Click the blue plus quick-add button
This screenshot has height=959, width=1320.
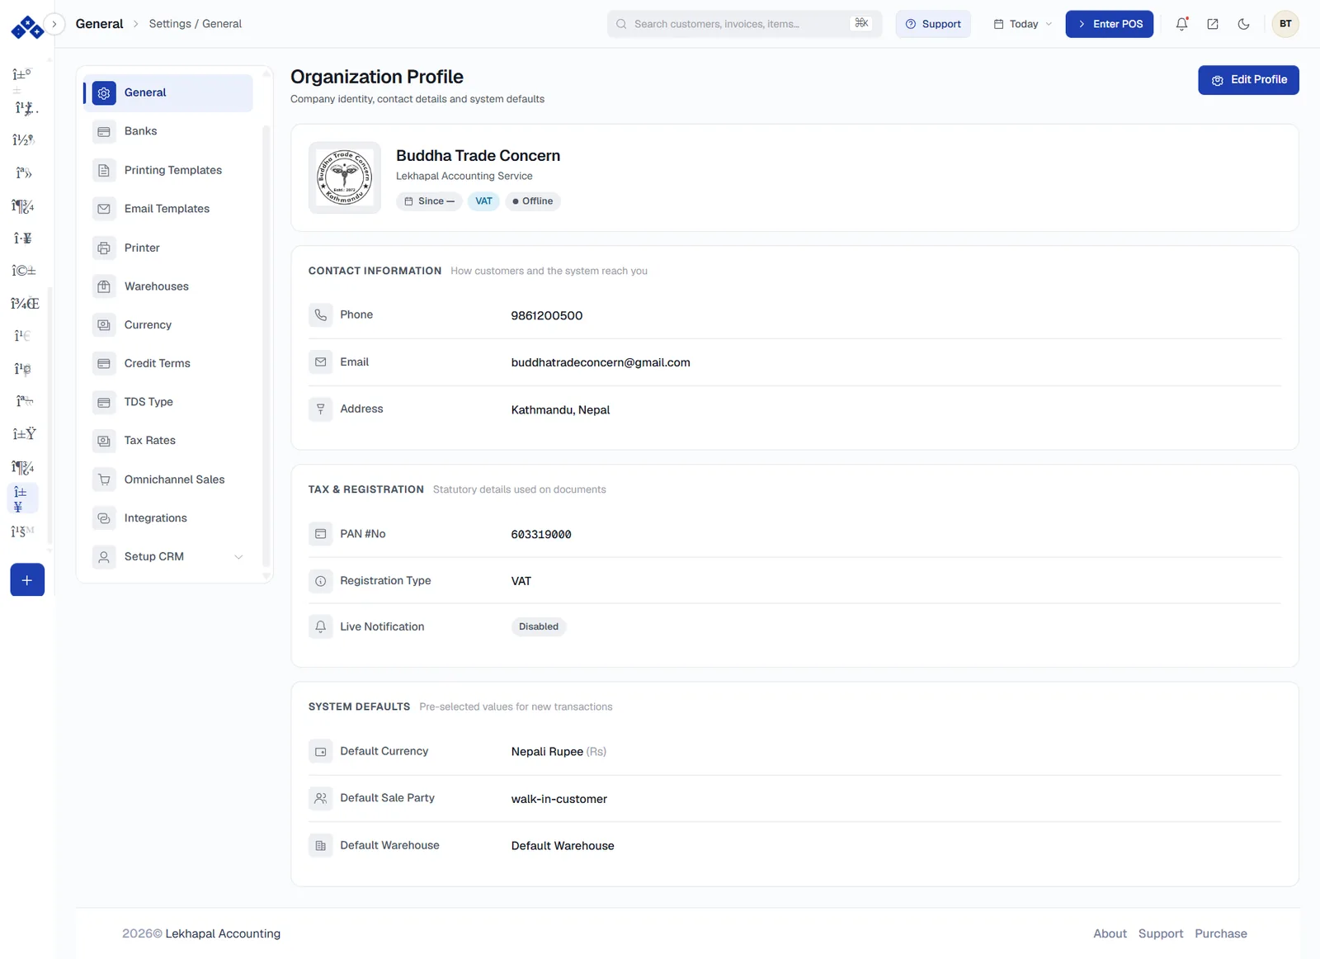pyautogui.click(x=27, y=580)
